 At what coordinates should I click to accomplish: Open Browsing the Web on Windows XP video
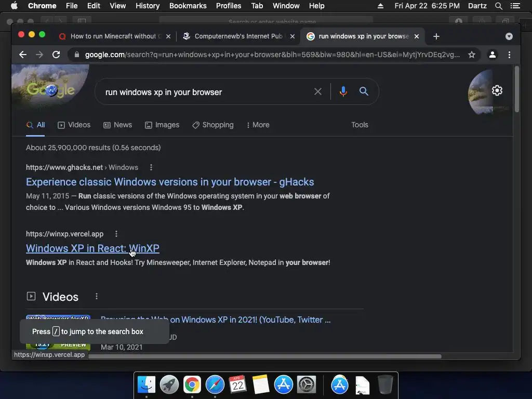click(x=216, y=320)
